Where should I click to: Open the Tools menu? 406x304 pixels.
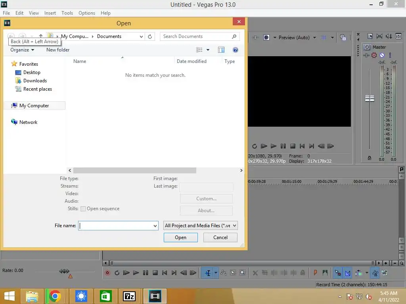click(67, 13)
